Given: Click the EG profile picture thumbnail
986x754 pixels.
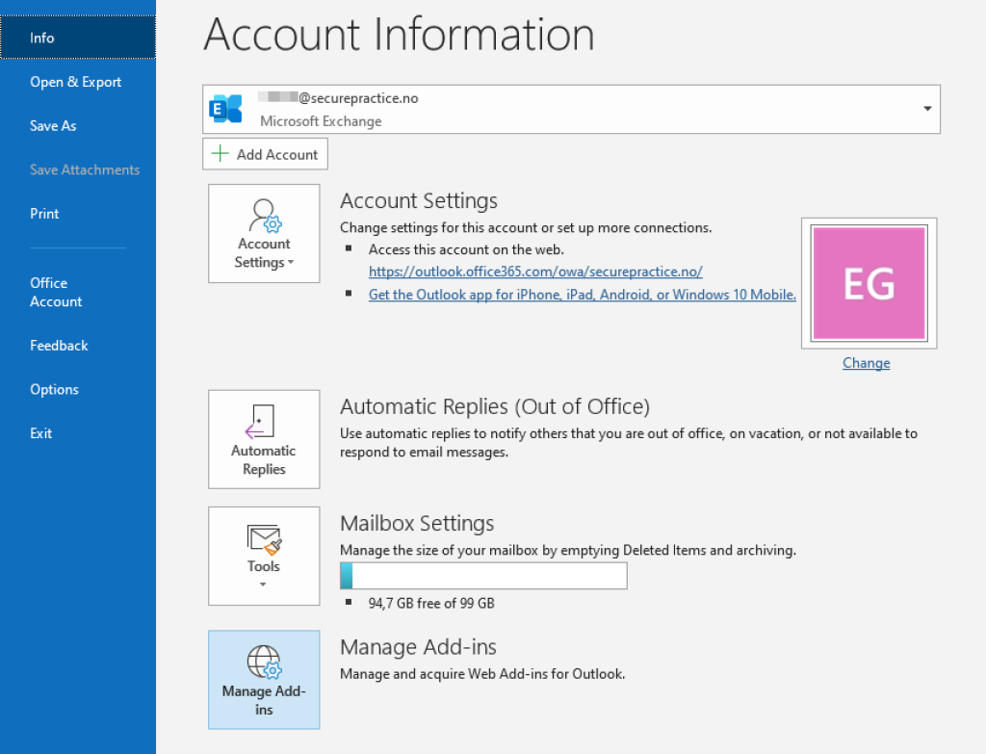Looking at the screenshot, I should 868,282.
